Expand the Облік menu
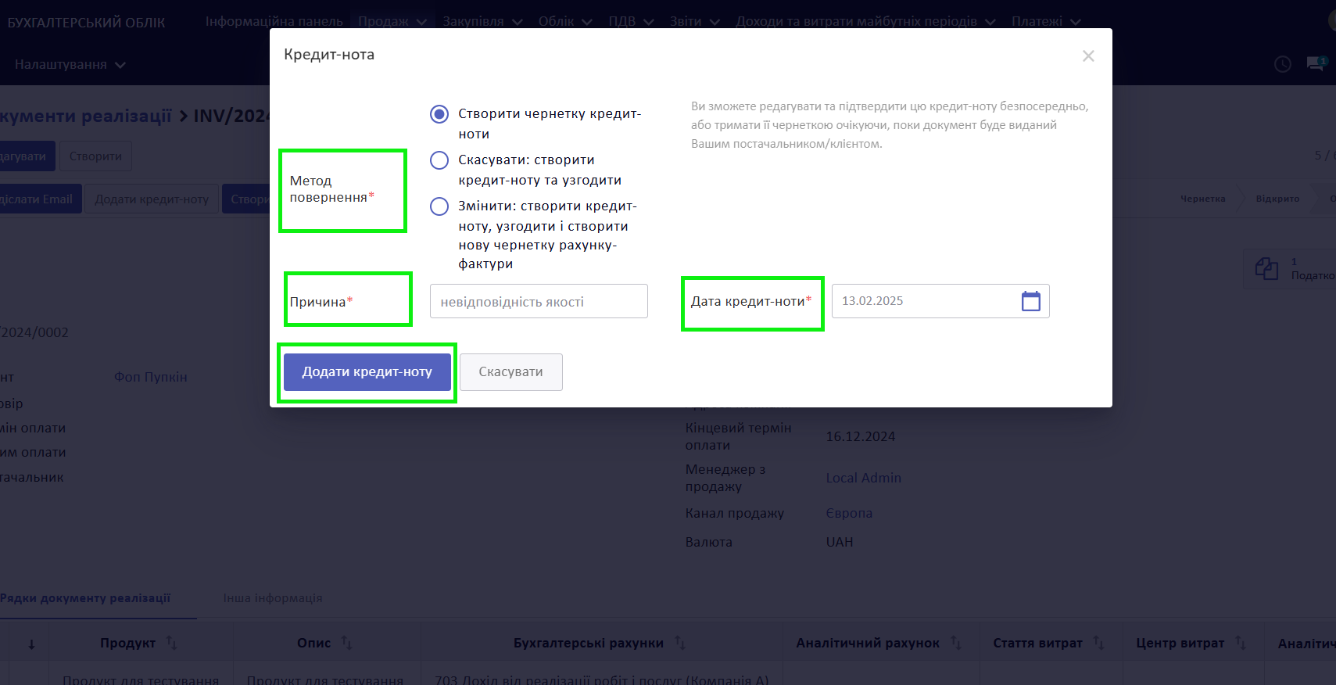This screenshot has width=1336, height=685. point(565,21)
